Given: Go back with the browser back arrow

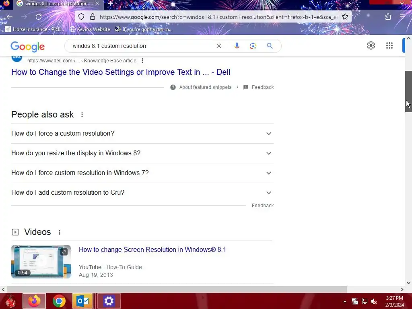Looking at the screenshot, I should coord(10,17).
